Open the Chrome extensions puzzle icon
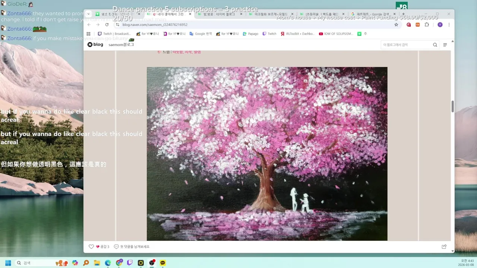477x268 pixels. click(x=427, y=25)
